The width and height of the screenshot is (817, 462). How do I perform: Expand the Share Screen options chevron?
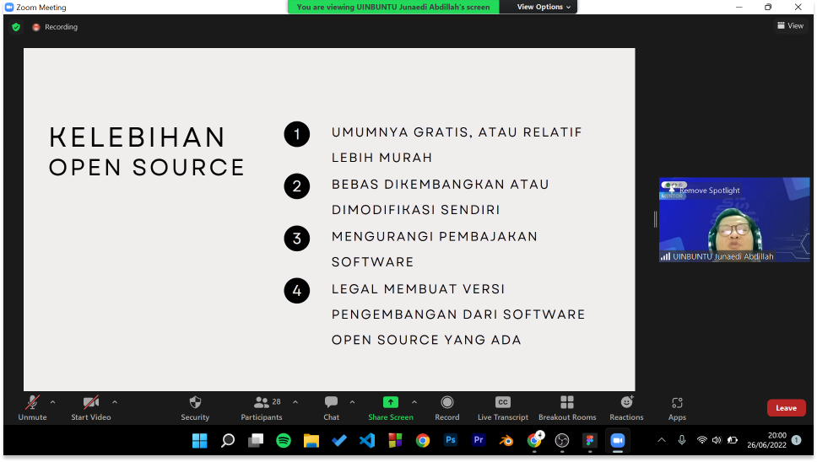pyautogui.click(x=414, y=402)
